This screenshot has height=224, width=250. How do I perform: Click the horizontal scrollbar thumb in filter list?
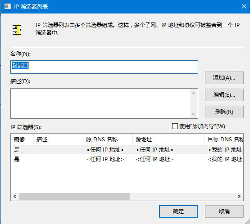click(x=74, y=196)
